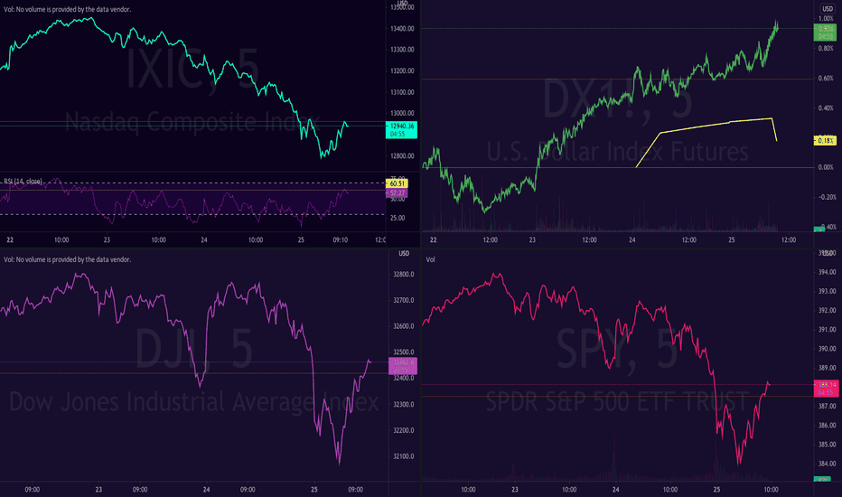Viewport: 842px width, 497px height.
Task: Click date 25 on SPY time axis
Action: [x=716, y=490]
